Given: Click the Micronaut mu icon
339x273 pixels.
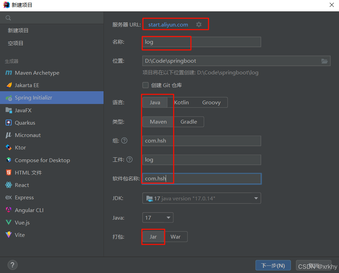Looking at the screenshot, I should pos(8,135).
